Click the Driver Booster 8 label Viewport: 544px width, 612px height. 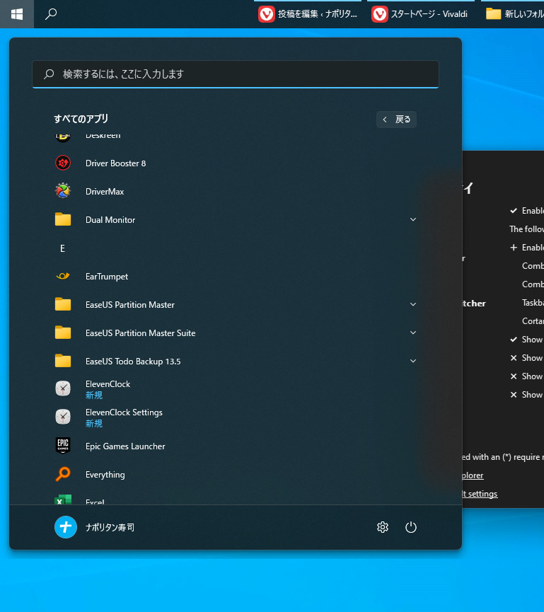pos(115,163)
